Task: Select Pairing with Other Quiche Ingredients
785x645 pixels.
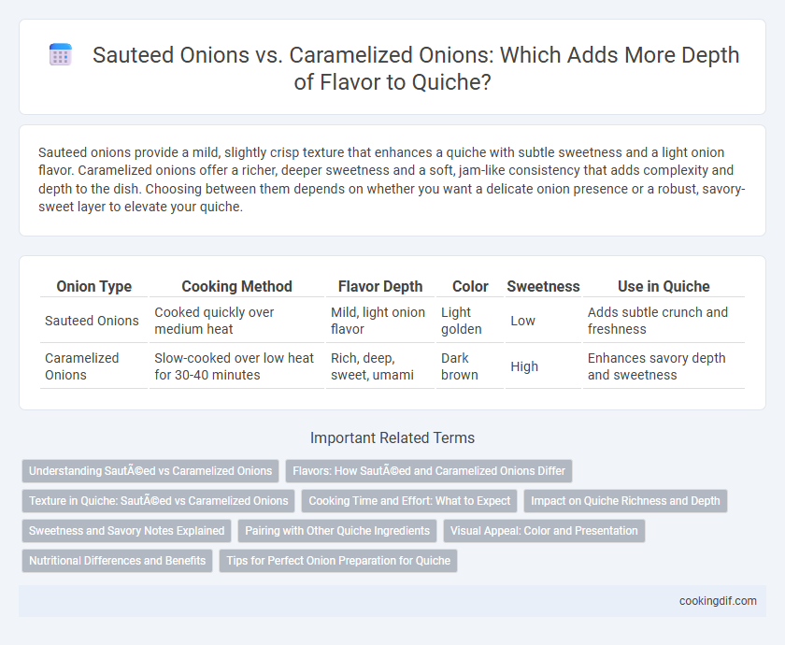Action: (337, 531)
